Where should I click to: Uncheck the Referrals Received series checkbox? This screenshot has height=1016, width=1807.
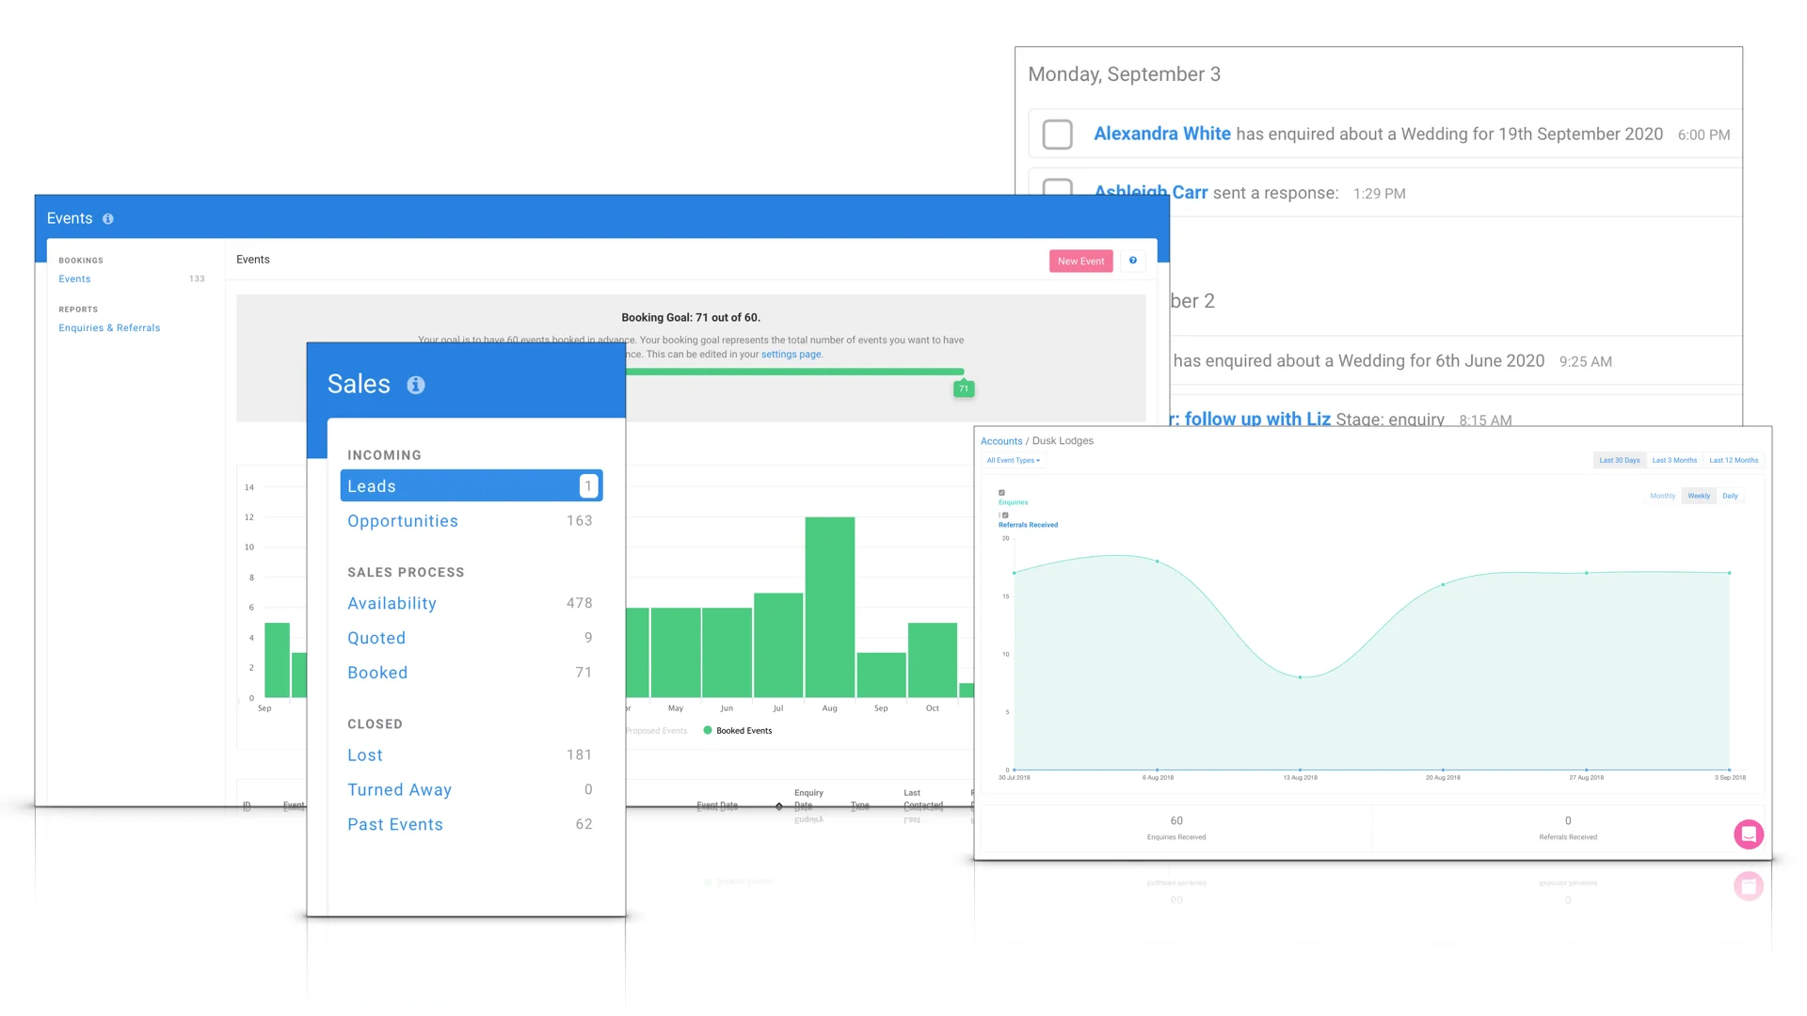pyautogui.click(x=1005, y=516)
